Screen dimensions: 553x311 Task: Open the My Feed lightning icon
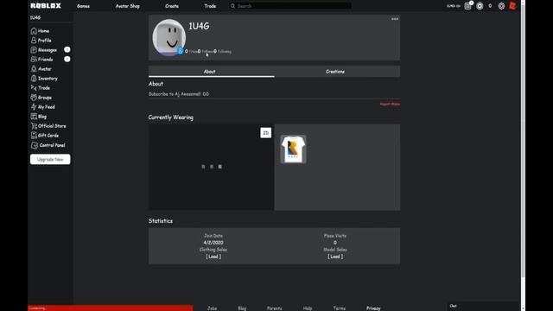pos(34,107)
